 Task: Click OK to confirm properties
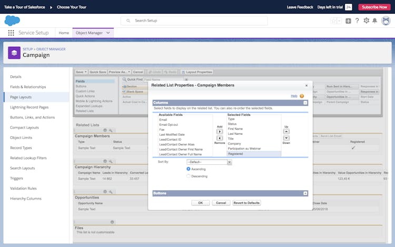tap(200, 203)
